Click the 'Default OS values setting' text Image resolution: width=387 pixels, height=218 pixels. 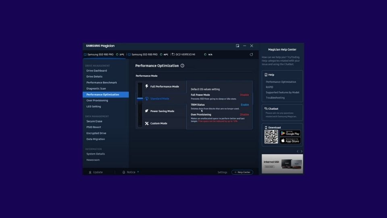(x=205, y=89)
